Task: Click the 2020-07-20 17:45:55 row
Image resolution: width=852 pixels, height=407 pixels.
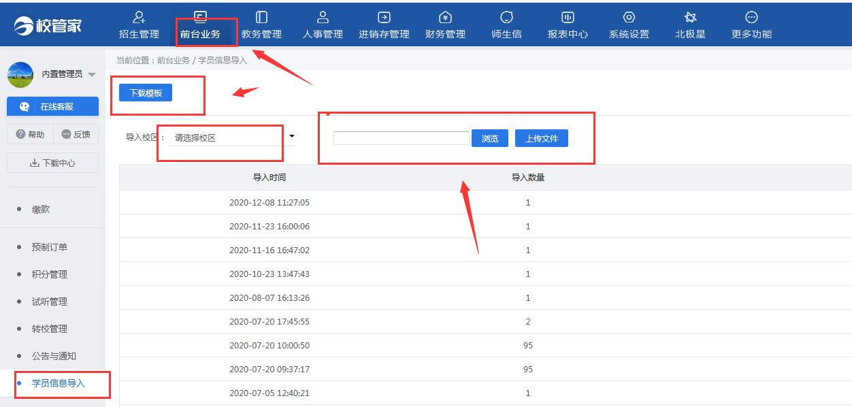Action: pos(486,321)
